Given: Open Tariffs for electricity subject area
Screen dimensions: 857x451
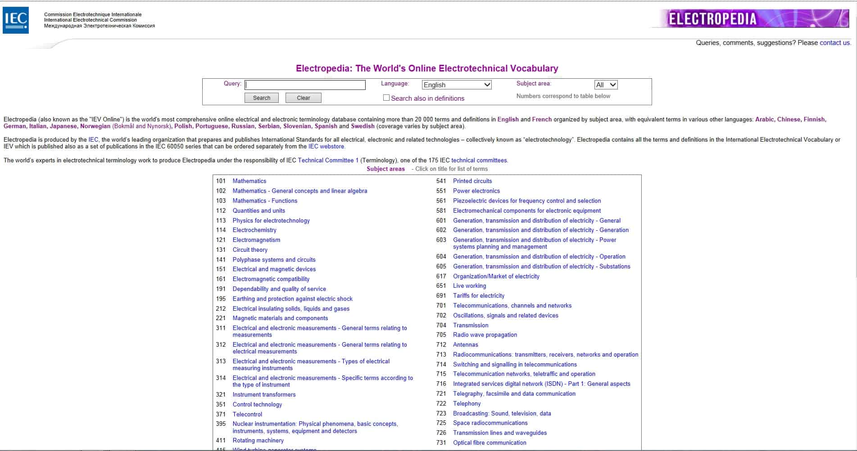Looking at the screenshot, I should 479,295.
